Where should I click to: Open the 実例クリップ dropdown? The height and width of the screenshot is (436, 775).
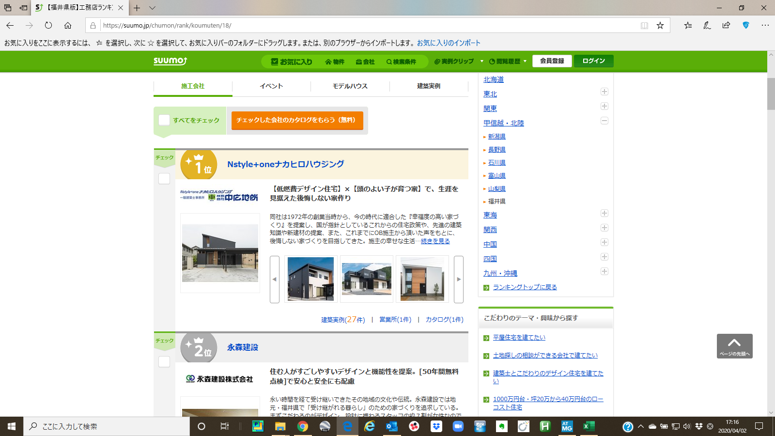click(x=458, y=62)
